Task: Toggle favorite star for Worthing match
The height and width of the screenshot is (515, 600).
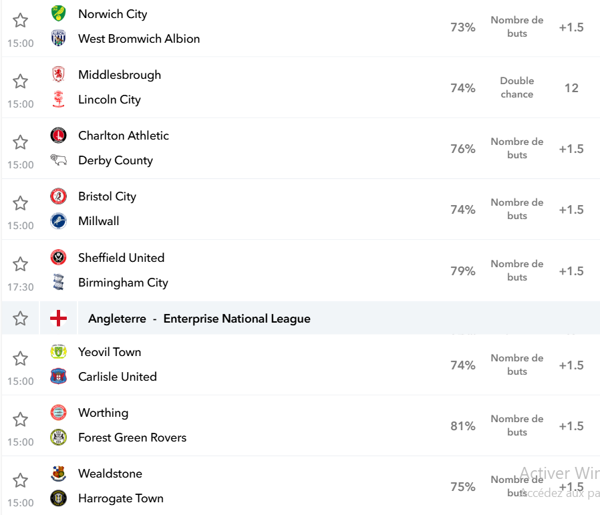Action: (20, 419)
